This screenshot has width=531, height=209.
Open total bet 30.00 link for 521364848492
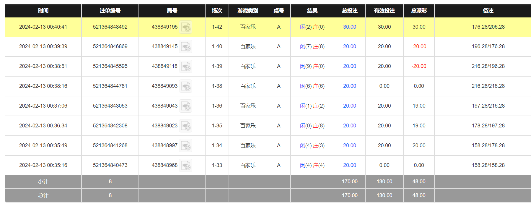click(349, 27)
